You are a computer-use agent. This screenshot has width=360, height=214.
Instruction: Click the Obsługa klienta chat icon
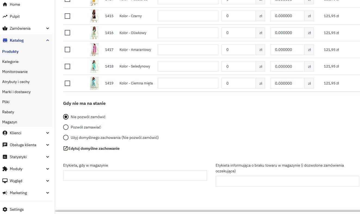[5, 145]
